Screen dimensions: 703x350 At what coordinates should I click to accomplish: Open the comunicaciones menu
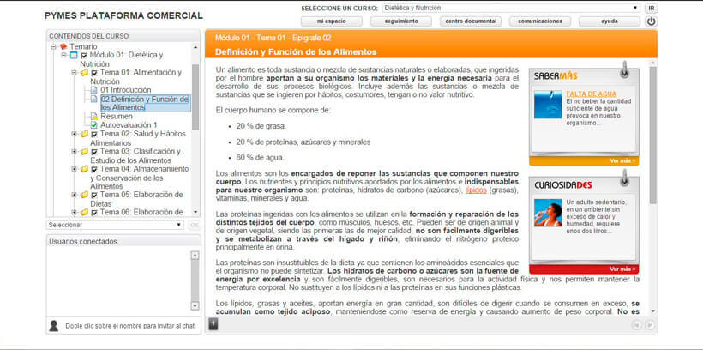540,21
